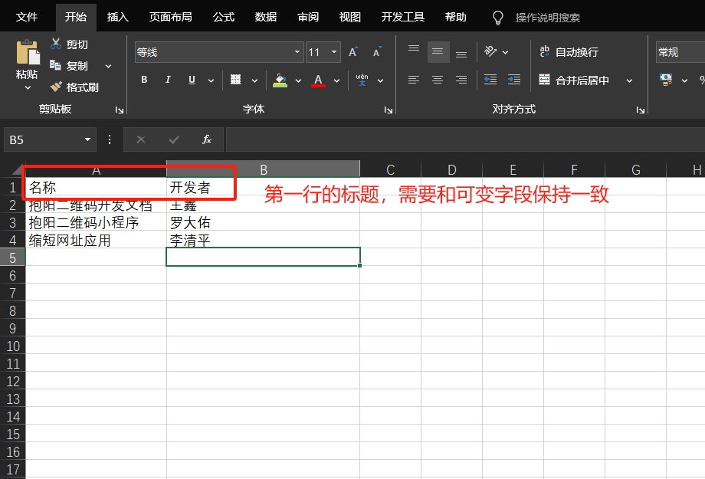Click the fill color paint bucket icon

[280, 80]
